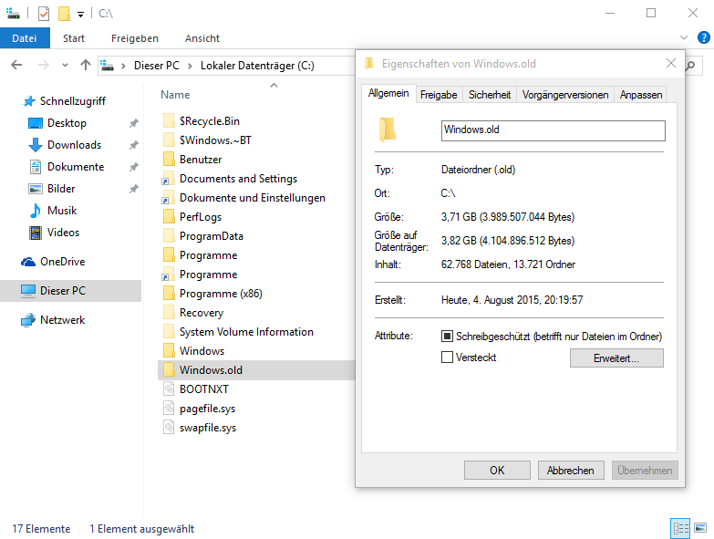Select the $Recycle.Bin folder icon
Viewport: 714px width, 539px height.
pyautogui.click(x=169, y=120)
